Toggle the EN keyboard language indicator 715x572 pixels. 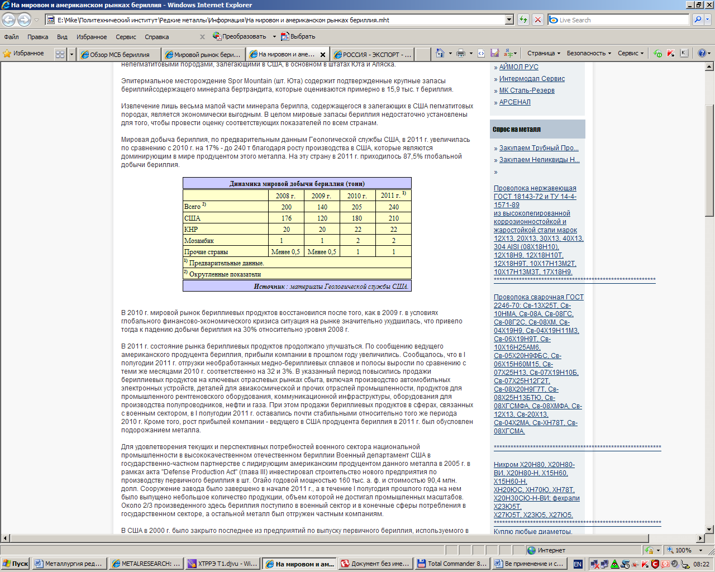578,564
